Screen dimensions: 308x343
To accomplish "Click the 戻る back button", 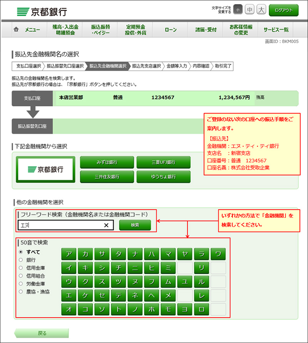I will [42, 333].
